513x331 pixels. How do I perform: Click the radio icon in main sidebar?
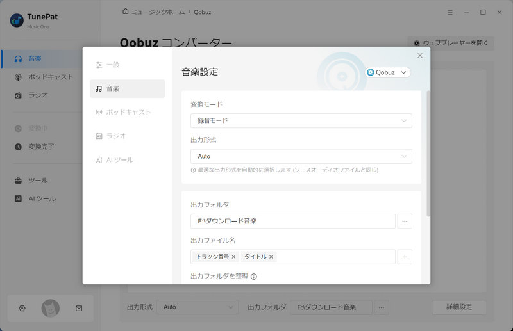pos(19,95)
